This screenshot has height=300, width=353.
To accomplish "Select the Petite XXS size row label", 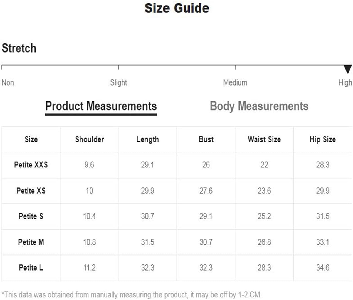I will coord(31,165).
